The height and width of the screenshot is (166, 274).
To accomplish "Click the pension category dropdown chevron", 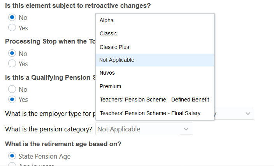I will pyautogui.click(x=186, y=129).
